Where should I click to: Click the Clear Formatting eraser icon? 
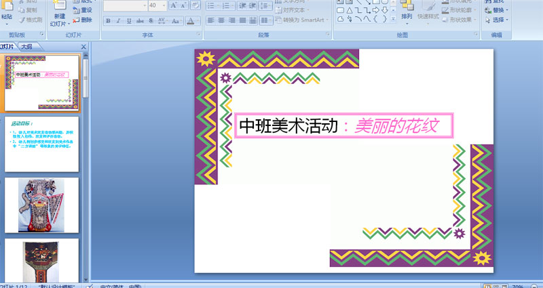pyautogui.click(x=195, y=5)
